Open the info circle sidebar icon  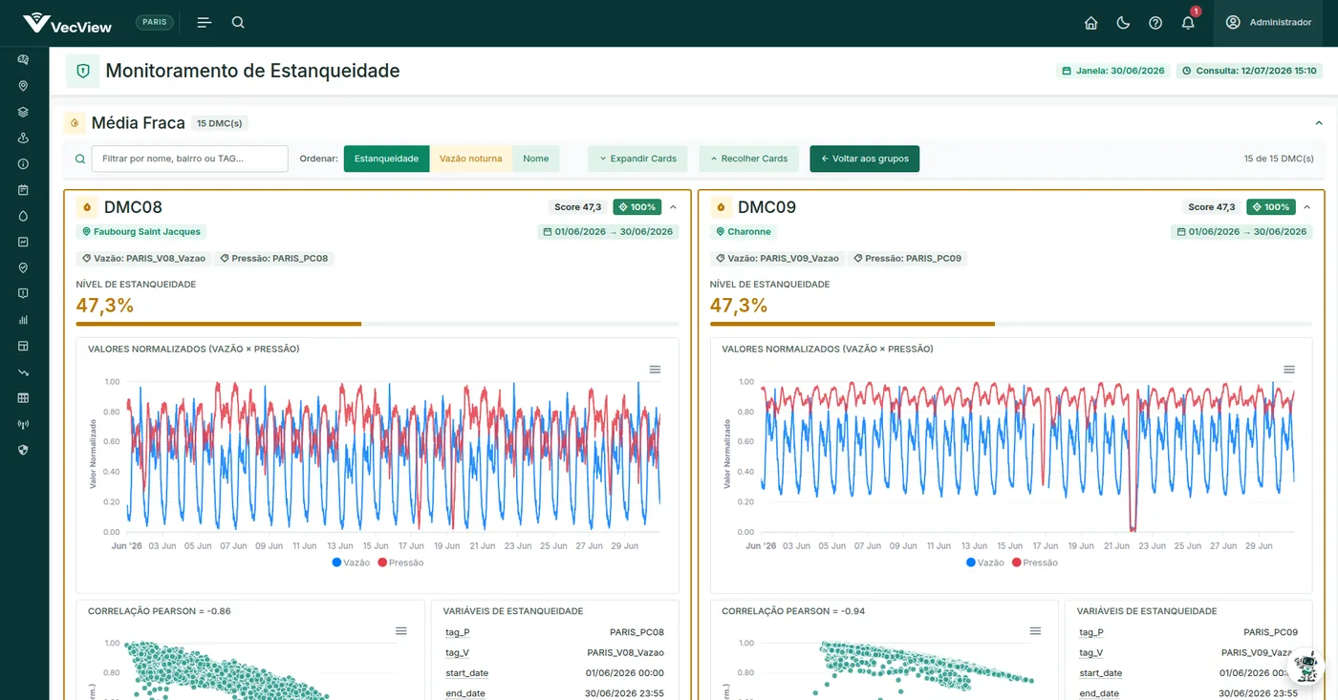[x=24, y=164]
